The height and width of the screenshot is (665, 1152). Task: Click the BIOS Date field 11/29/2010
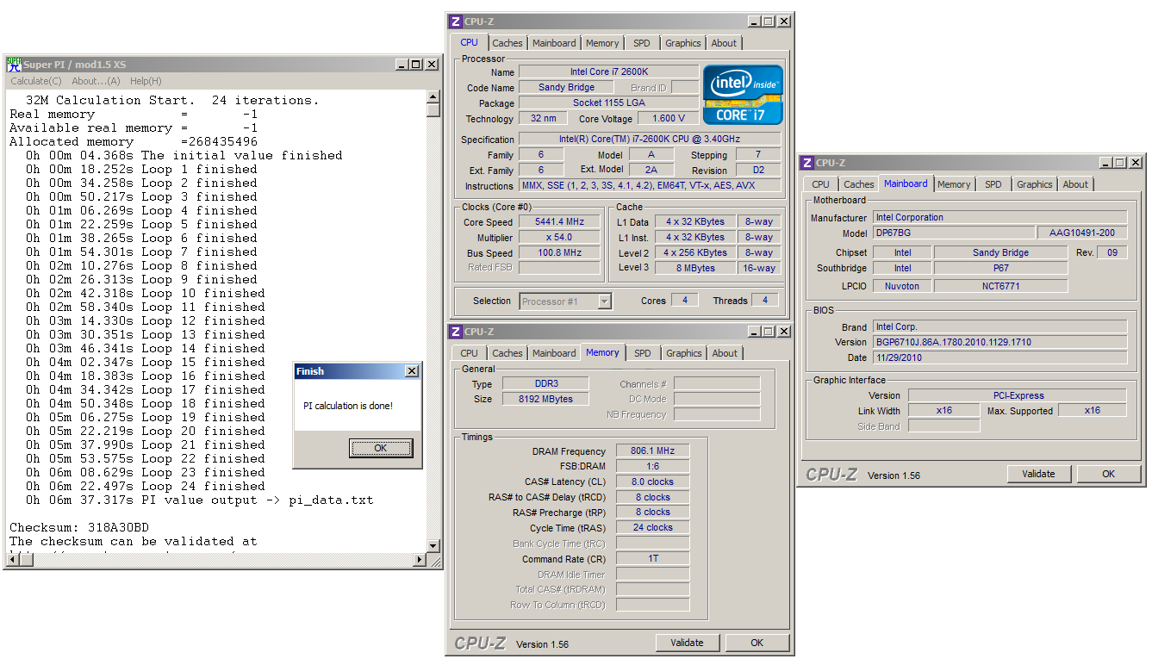[x=999, y=357]
